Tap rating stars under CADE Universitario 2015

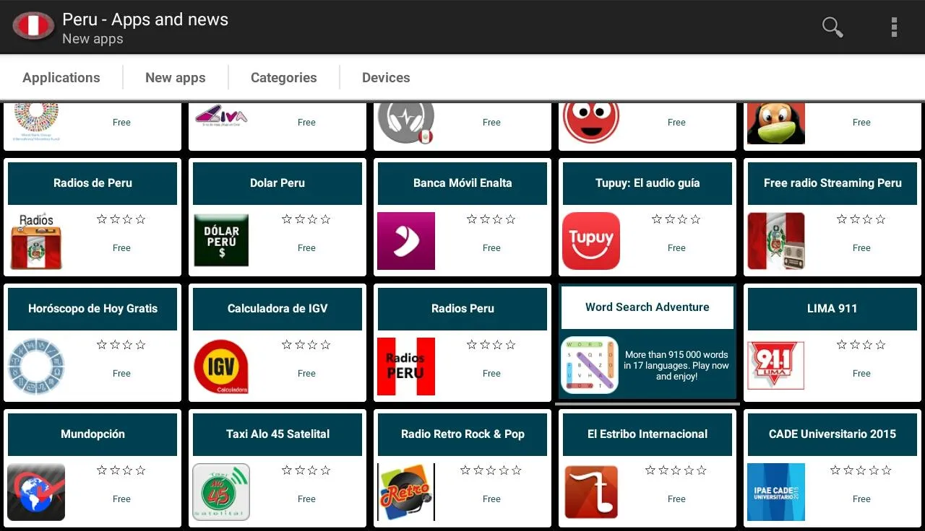[861, 470]
